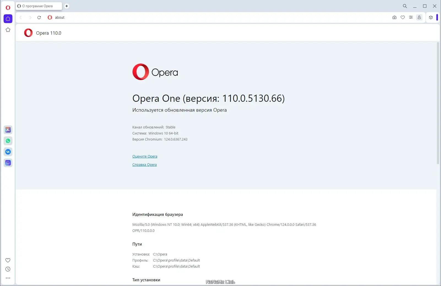This screenshot has height=286, width=441.
Task: Open history clock icon in sidebar
Action: (x=8, y=269)
